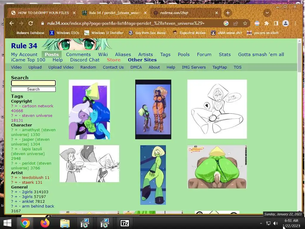
Task: Open the uhhh anime shit bookmark
Action: [x=226, y=33]
